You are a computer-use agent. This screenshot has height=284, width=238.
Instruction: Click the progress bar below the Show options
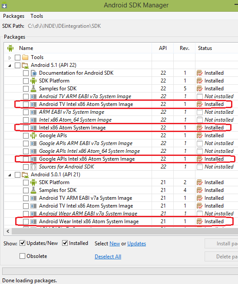tap(120, 271)
